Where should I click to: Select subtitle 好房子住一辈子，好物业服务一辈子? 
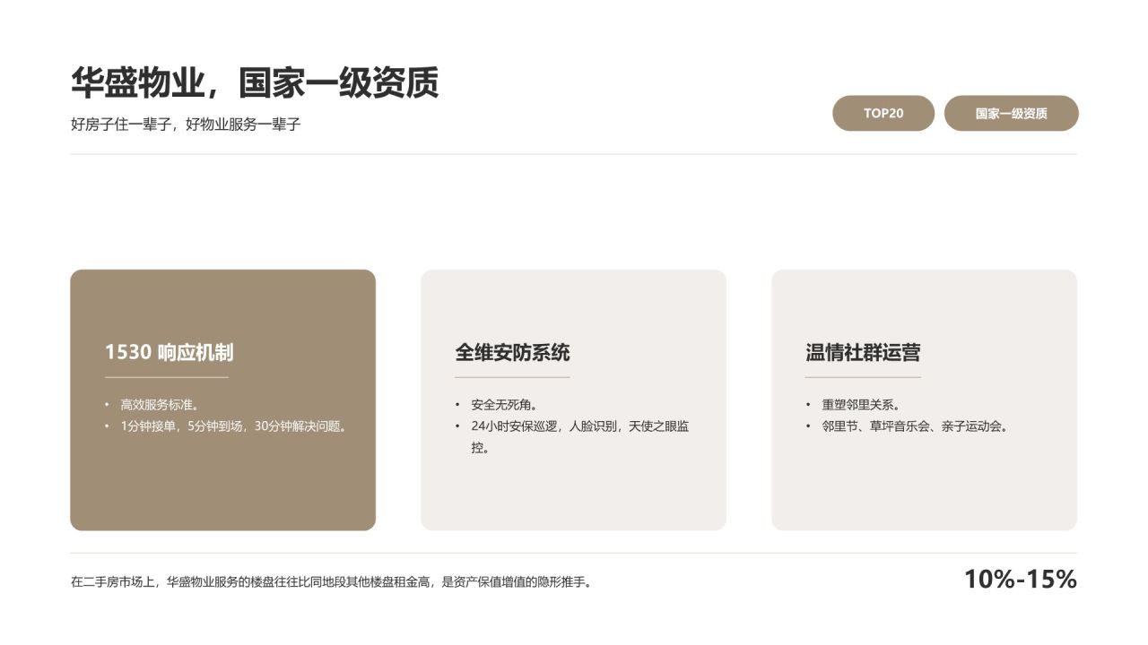[186, 125]
